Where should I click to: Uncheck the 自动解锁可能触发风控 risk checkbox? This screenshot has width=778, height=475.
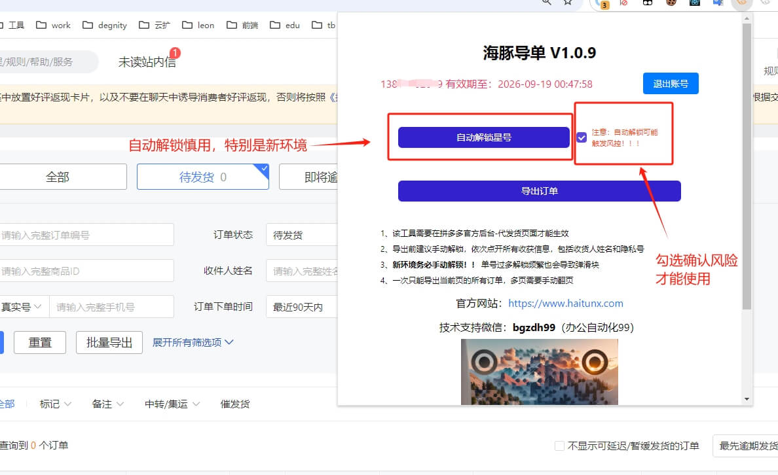[x=582, y=137]
